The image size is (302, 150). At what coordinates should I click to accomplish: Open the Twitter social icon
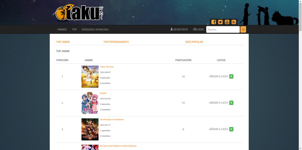pos(220,22)
